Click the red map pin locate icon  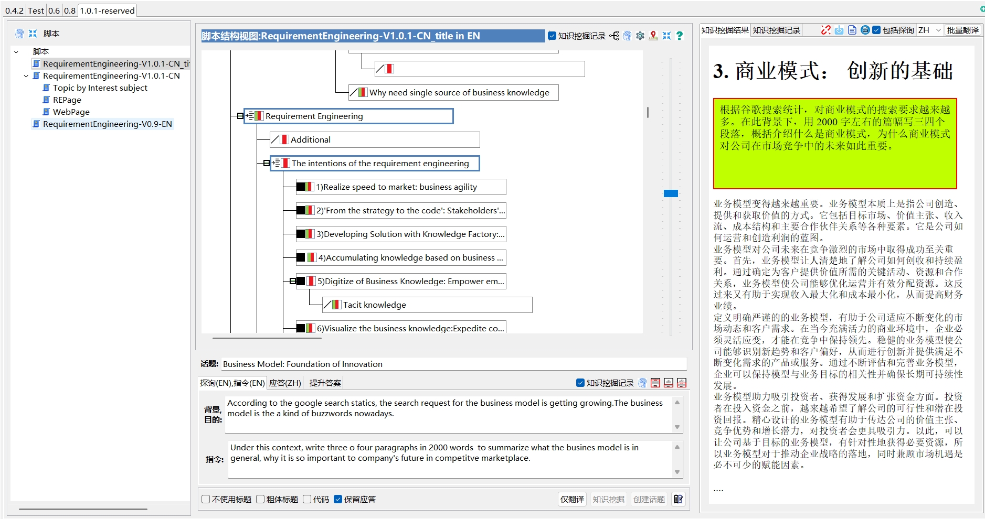tap(653, 36)
